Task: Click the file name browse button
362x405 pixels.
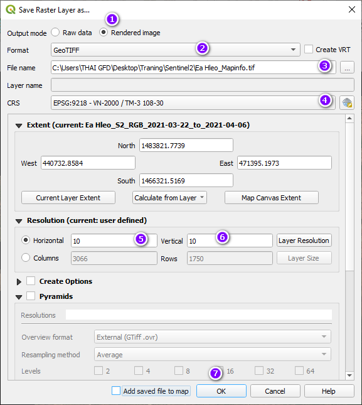Action: point(347,68)
